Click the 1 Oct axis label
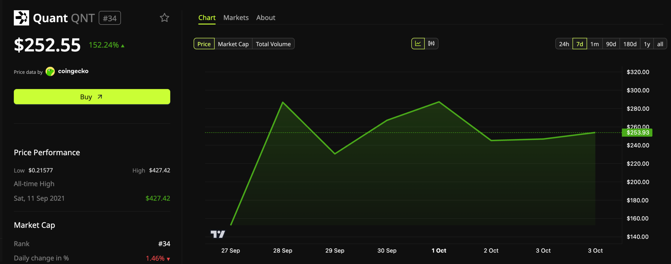This screenshot has height=264, width=671. click(x=439, y=250)
